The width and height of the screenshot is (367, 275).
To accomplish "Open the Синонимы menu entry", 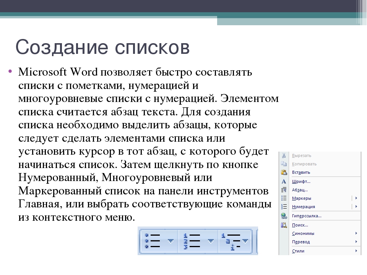I will click(303, 234).
